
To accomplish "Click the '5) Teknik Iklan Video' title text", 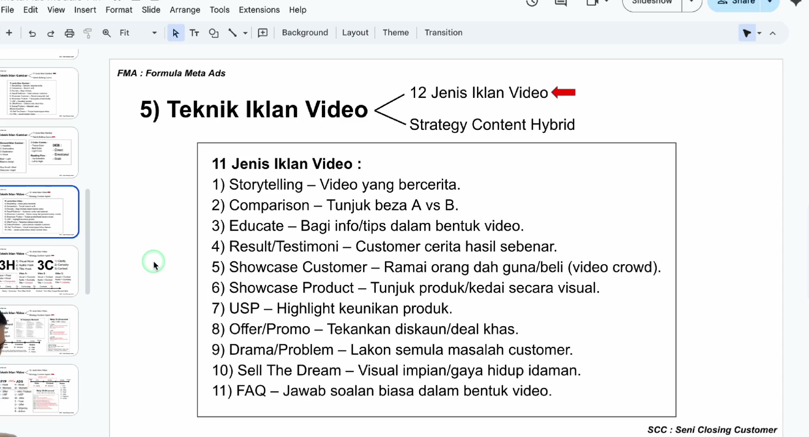I will pyautogui.click(x=254, y=110).
